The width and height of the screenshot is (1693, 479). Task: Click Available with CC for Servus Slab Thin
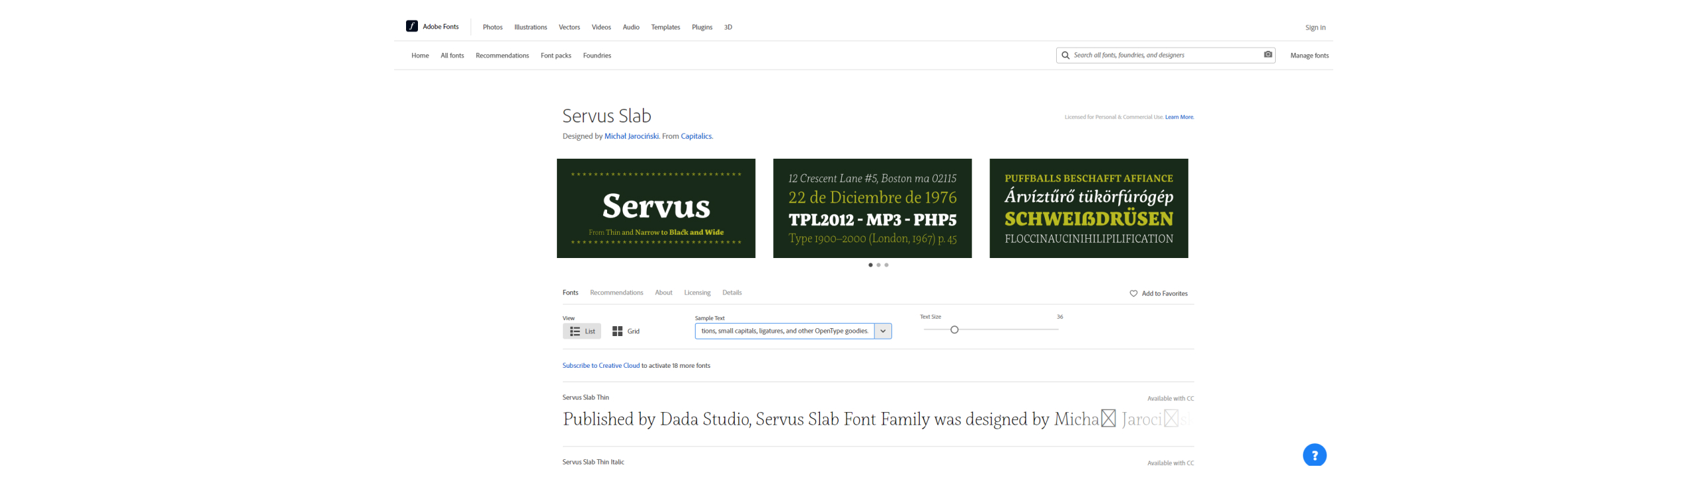pyautogui.click(x=1170, y=399)
